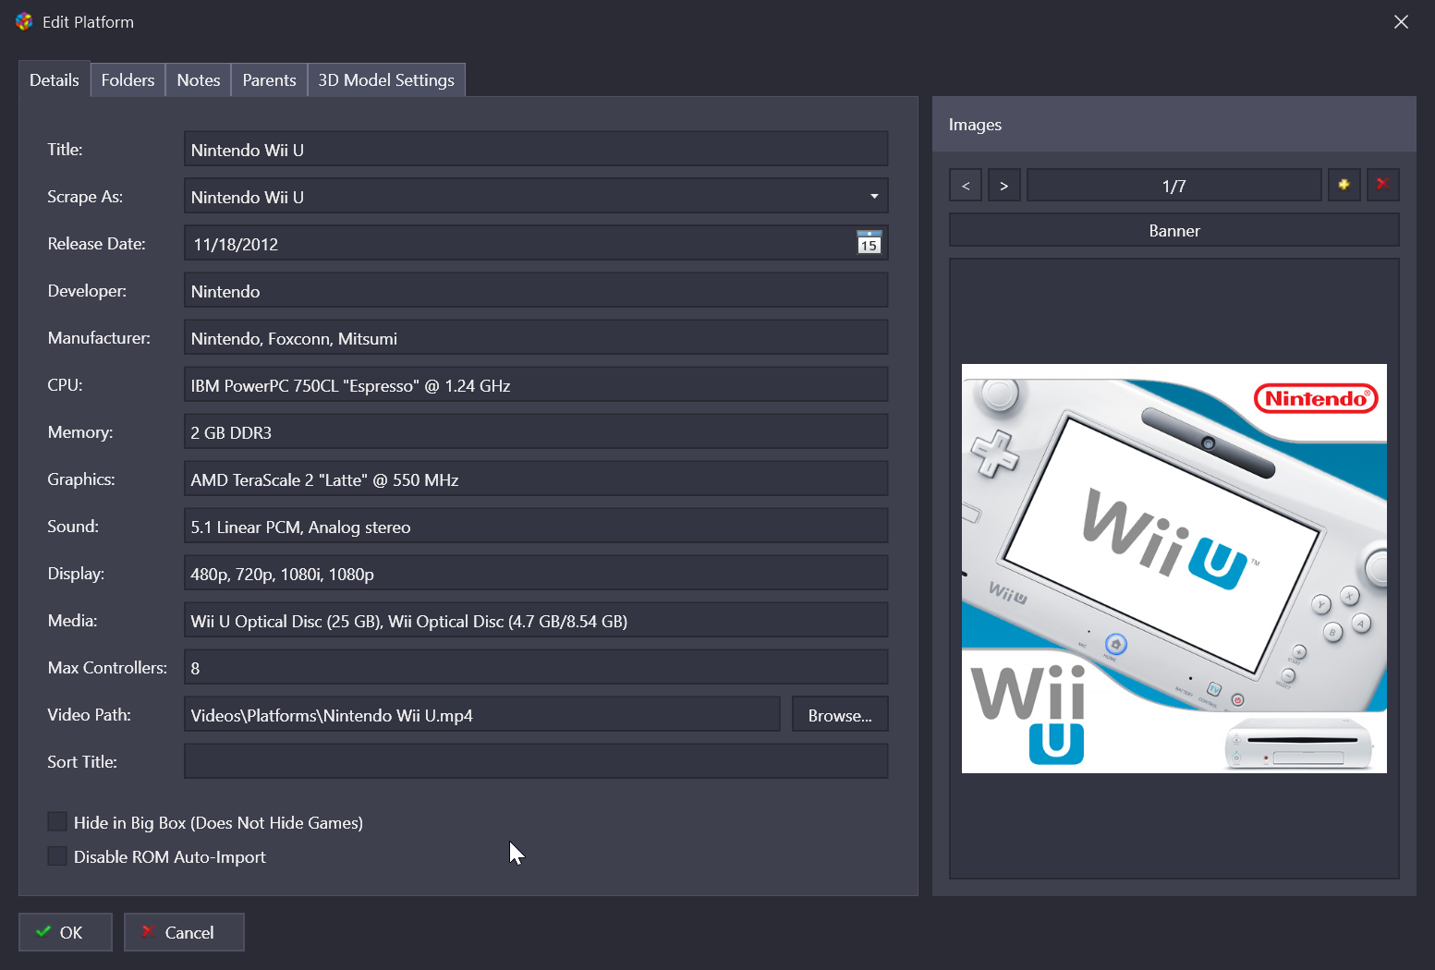The image size is (1435, 970).
Task: Edit the Title field
Action: (536, 149)
